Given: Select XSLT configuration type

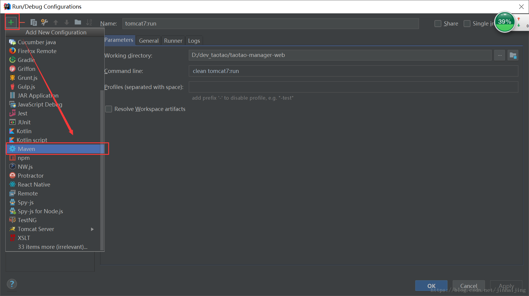Looking at the screenshot, I should (53, 238).
